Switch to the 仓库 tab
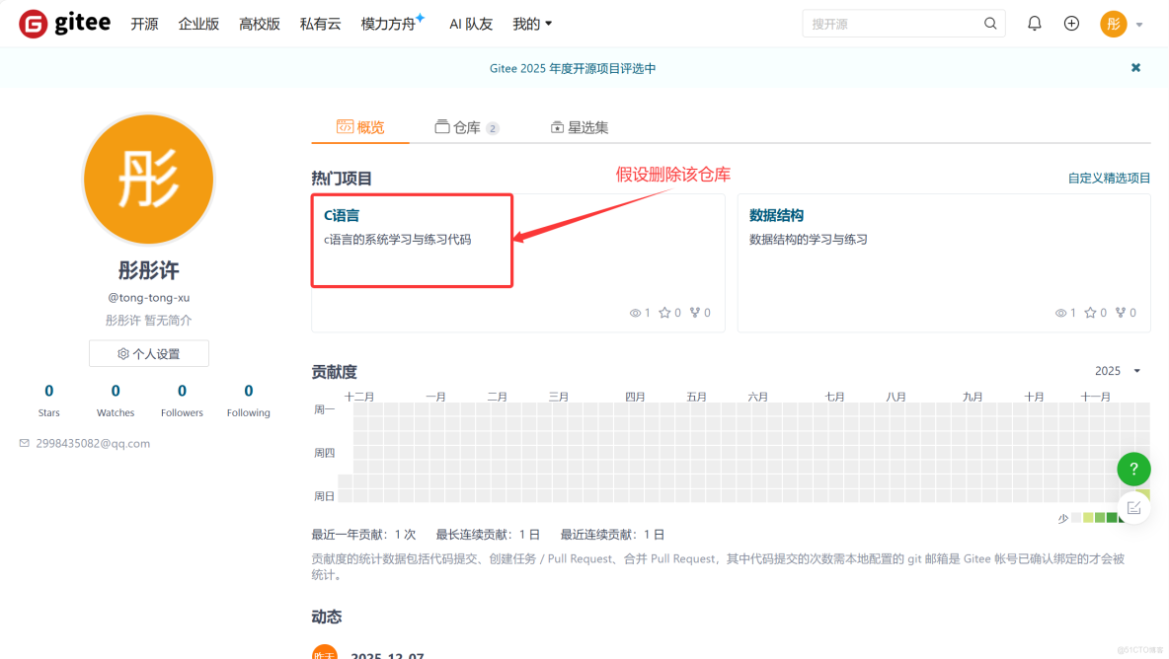The image size is (1169, 659). [x=466, y=126]
